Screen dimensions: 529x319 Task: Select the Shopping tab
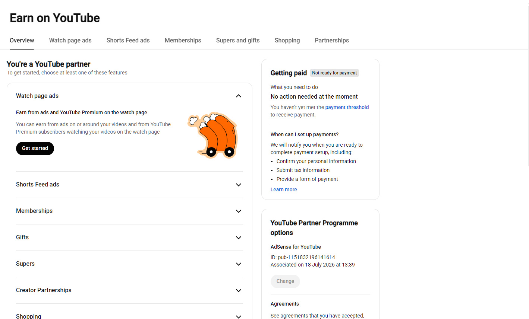pos(287,40)
